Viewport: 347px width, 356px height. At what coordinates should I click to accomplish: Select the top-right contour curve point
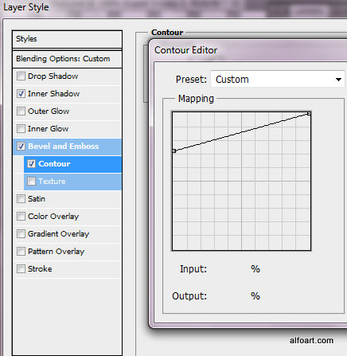click(309, 114)
